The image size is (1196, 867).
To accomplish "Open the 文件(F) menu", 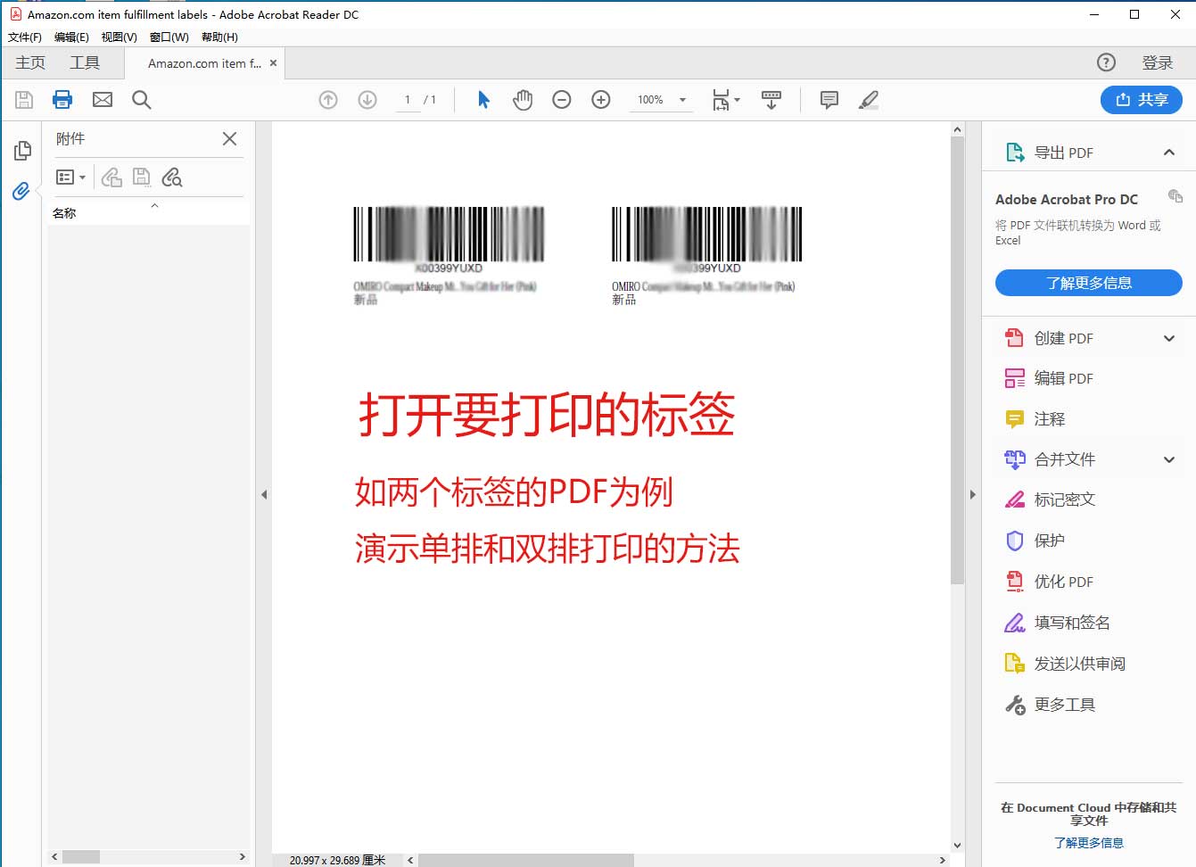I will [25, 37].
